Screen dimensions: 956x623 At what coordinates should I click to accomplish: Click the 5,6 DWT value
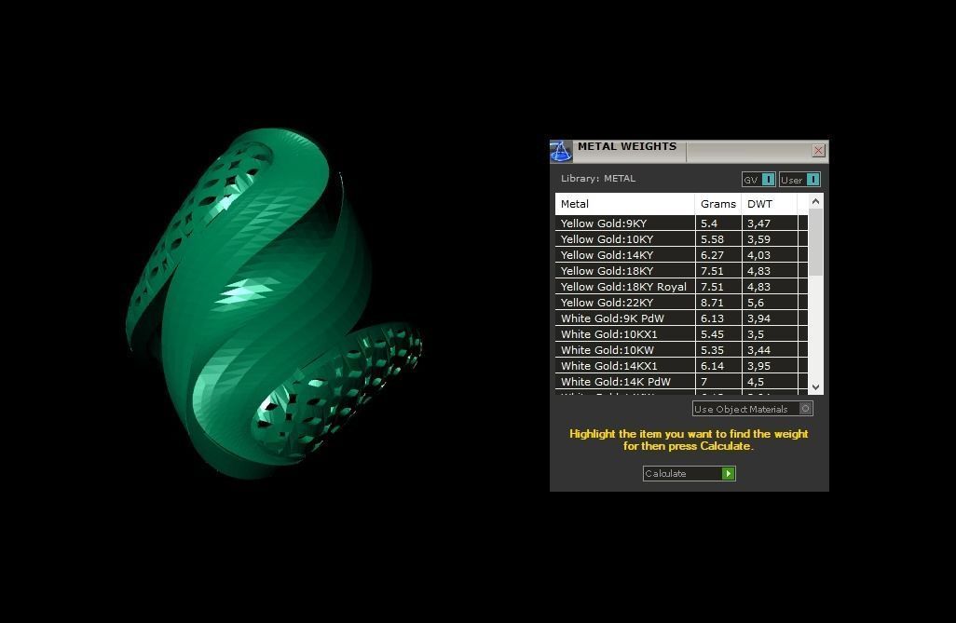point(756,303)
